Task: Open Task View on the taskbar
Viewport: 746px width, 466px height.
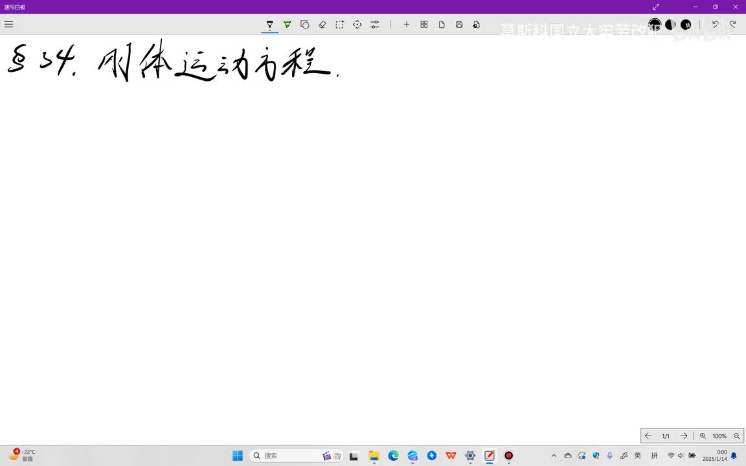Action: click(x=354, y=456)
